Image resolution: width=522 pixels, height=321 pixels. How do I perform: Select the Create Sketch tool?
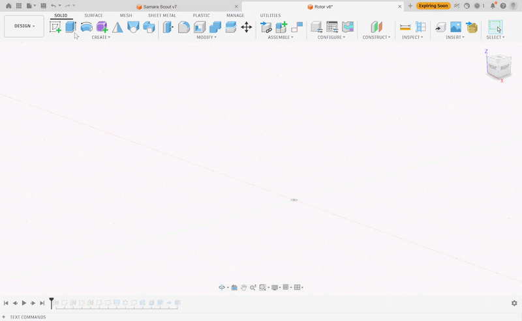click(x=55, y=27)
